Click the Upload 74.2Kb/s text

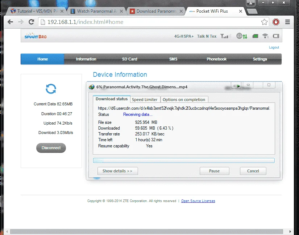pyautogui.click(x=58, y=123)
